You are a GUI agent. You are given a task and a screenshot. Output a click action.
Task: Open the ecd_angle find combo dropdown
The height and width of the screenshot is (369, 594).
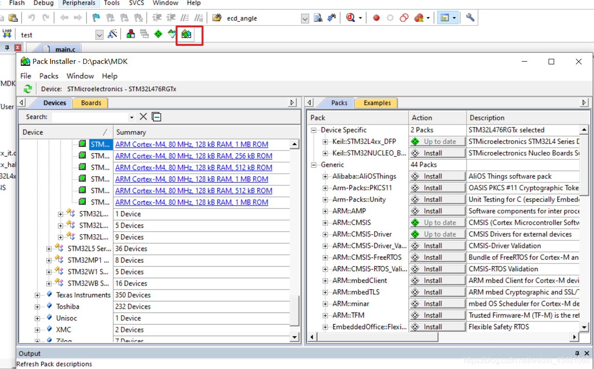pyautogui.click(x=305, y=19)
